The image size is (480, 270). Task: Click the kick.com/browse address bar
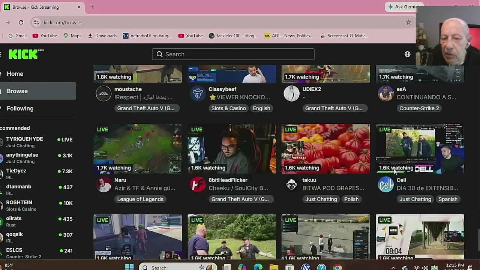222,22
